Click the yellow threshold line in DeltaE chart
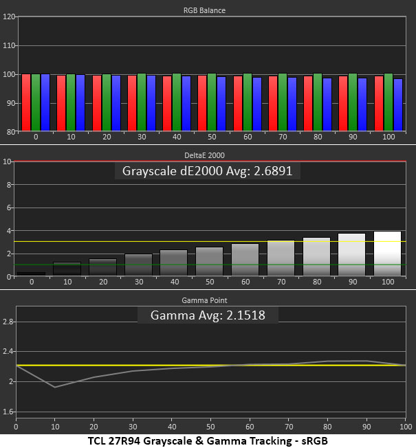Viewport: 416px width, 448px height. coord(210,242)
